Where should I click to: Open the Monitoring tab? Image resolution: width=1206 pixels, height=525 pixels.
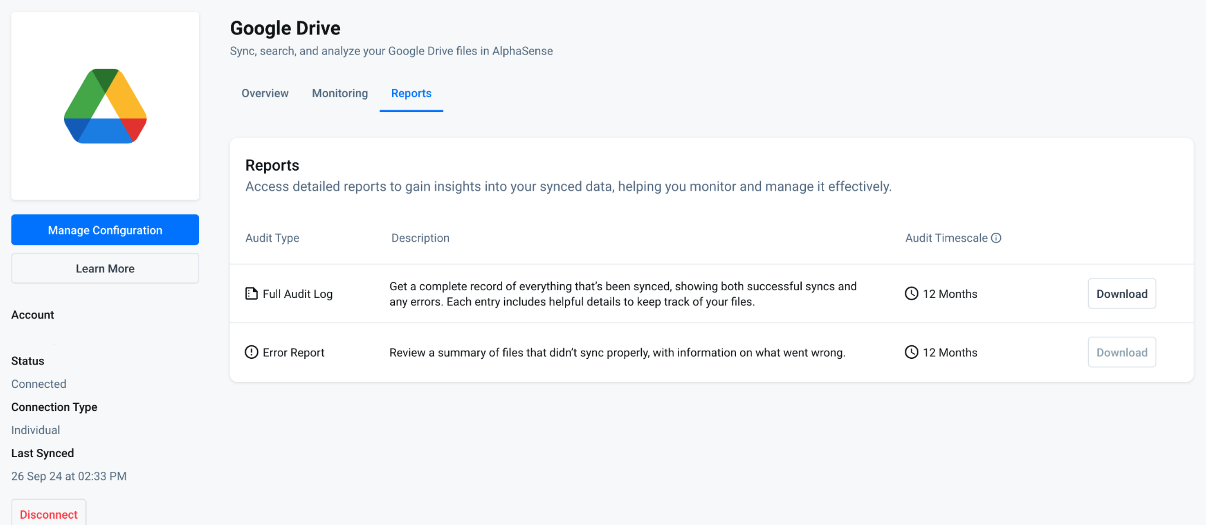pyautogui.click(x=340, y=93)
